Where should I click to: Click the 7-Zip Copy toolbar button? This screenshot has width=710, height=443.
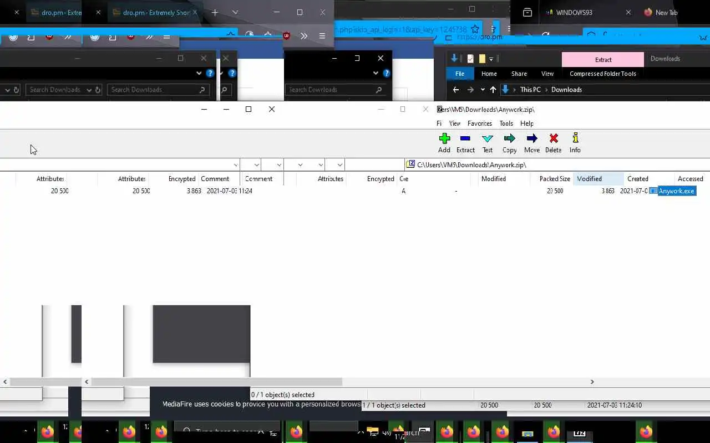point(509,143)
